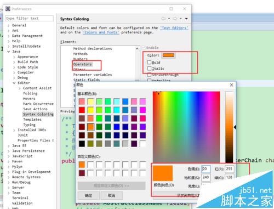
Task: Open the view menu triangle in Syntax Coloring header
Action: [186, 19]
